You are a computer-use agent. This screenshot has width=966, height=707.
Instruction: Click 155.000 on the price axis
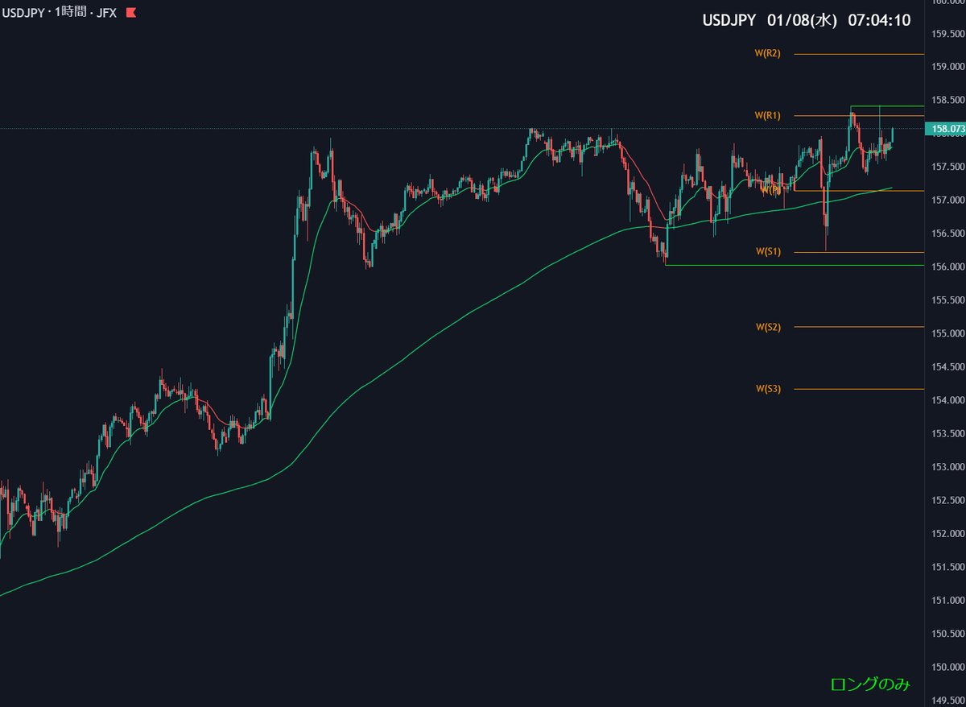pos(947,333)
